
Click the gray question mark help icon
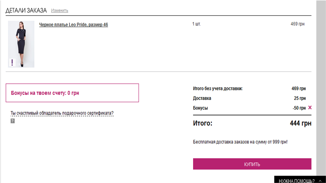click(x=13, y=121)
